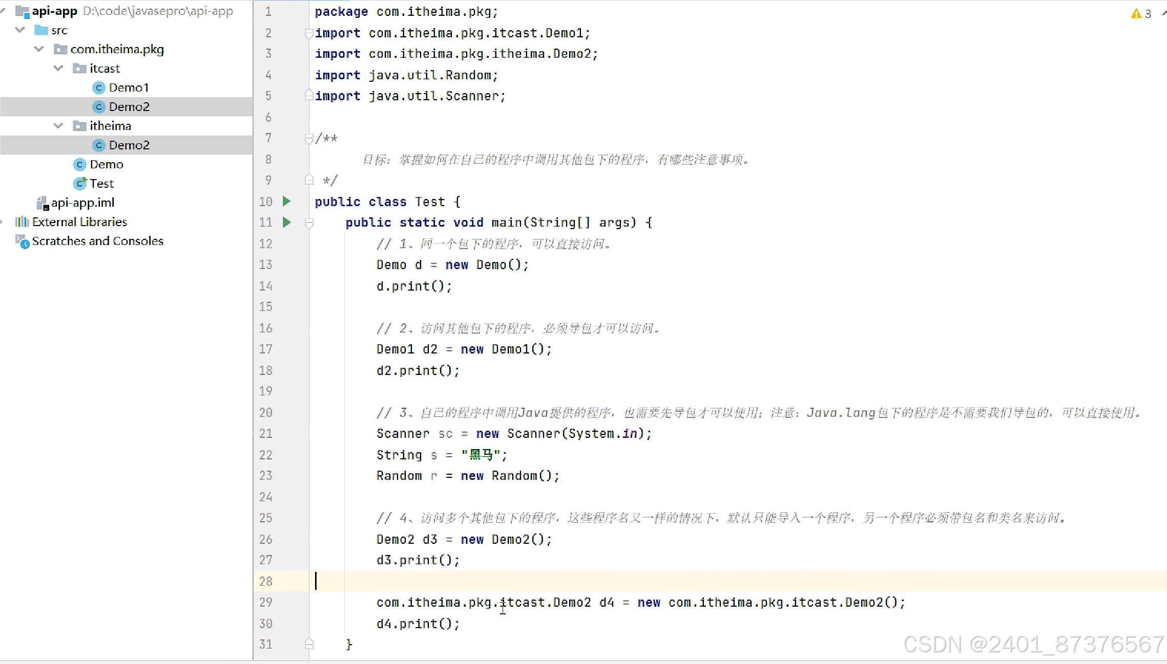Open the Demo class in project tree
This screenshot has height=664, width=1167.
(106, 164)
